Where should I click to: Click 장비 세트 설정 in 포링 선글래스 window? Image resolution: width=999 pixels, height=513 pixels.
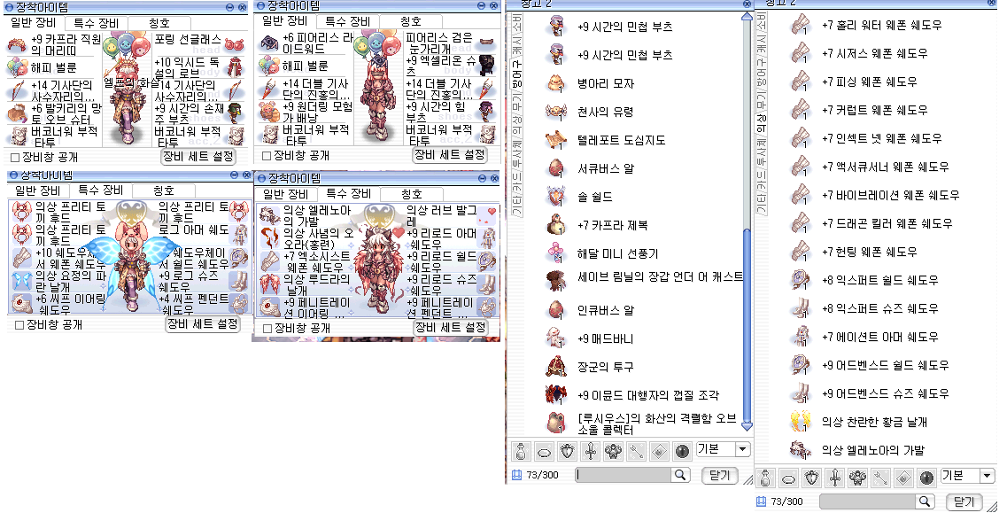pos(198,156)
